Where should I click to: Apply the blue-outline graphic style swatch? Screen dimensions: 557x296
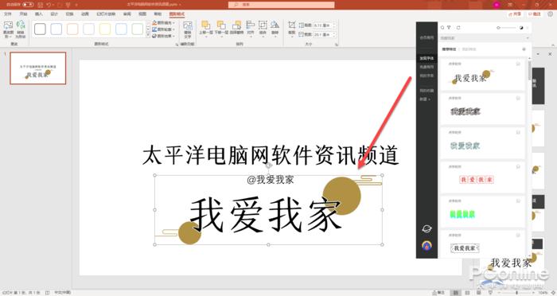(x=56, y=29)
